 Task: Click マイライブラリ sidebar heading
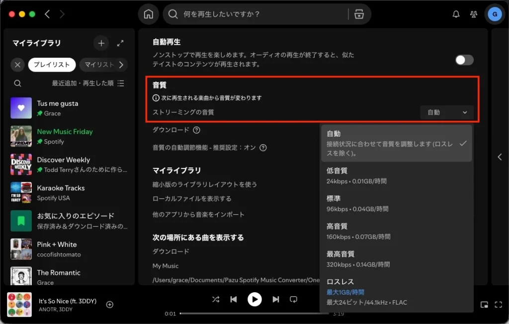(x=36, y=43)
